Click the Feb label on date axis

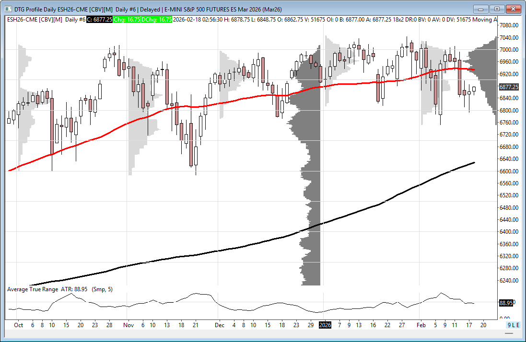(421, 325)
